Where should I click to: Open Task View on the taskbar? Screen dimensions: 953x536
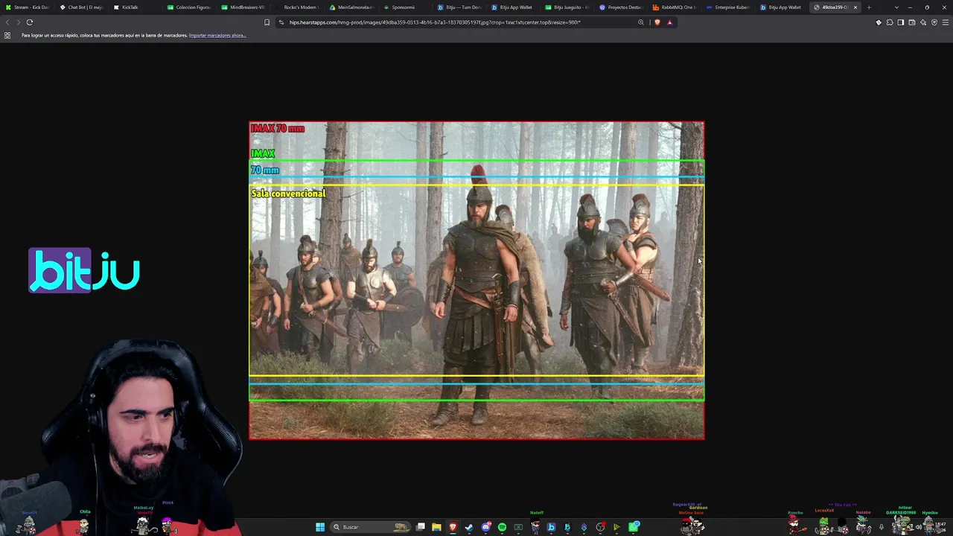(x=421, y=527)
